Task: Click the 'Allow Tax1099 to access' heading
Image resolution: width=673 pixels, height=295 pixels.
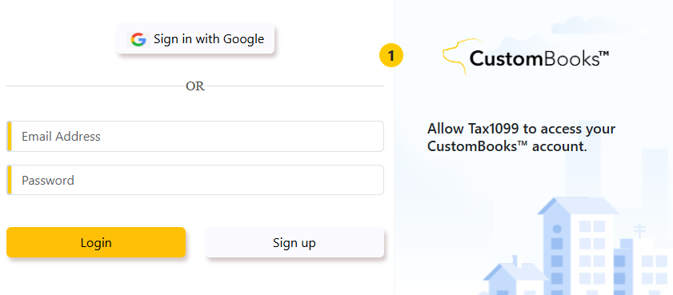Action: 521,138
